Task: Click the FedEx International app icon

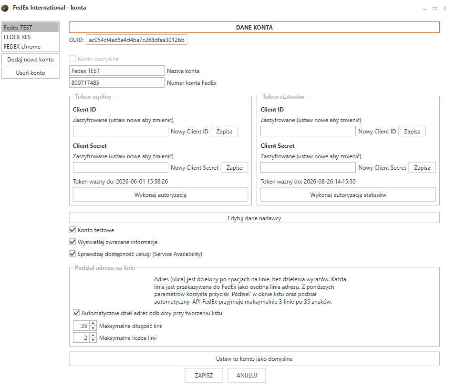Action: [5, 8]
